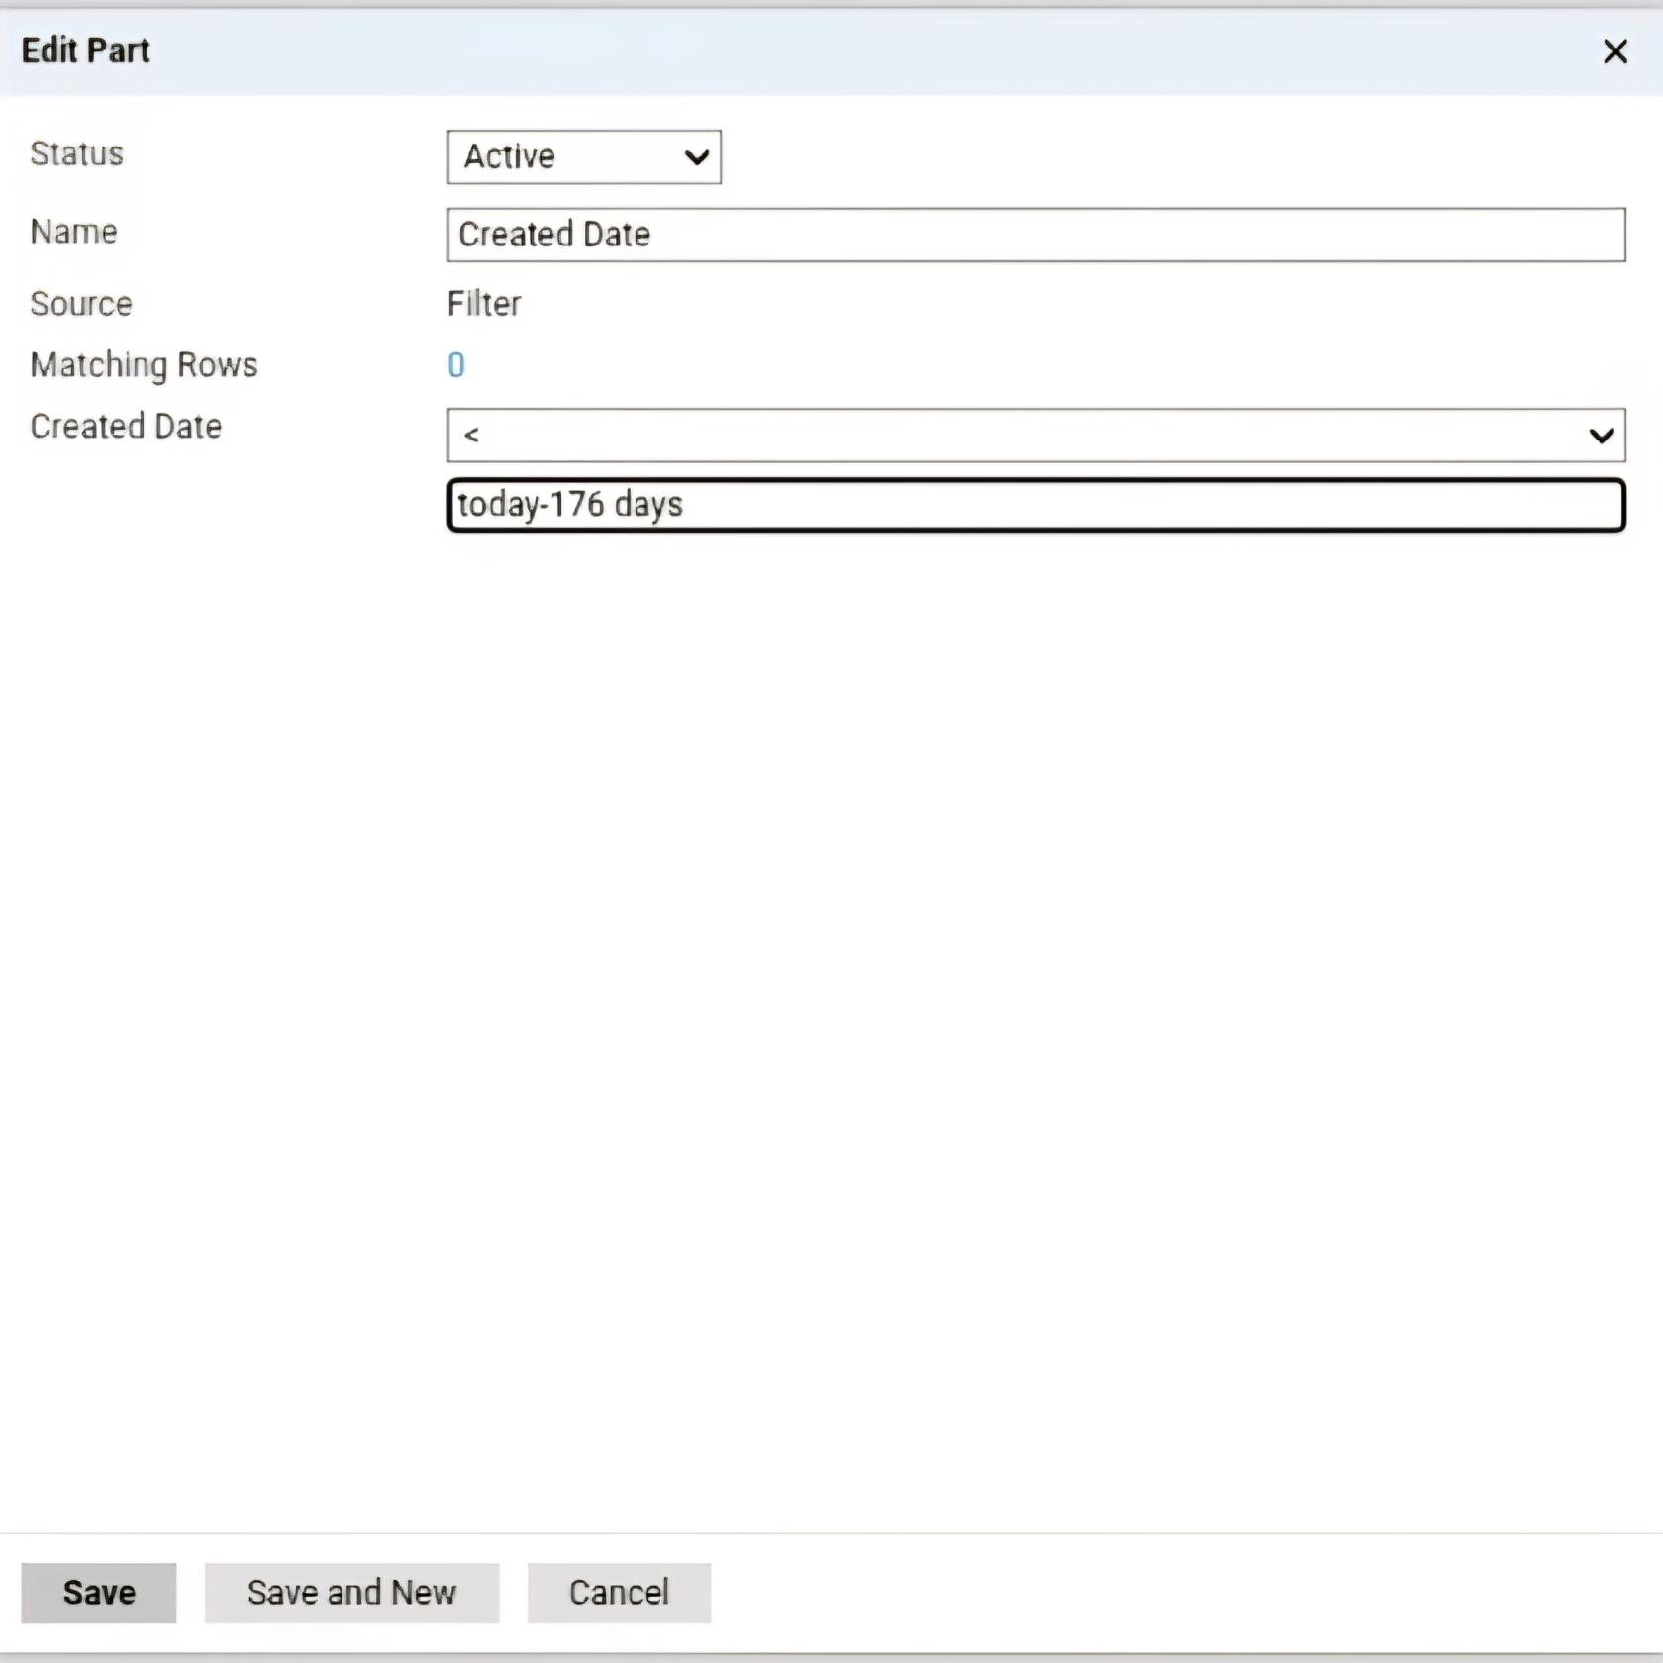Viewport: 1663px width, 1663px height.
Task: Select the Name field containing Created Date
Action: [x=1035, y=235]
